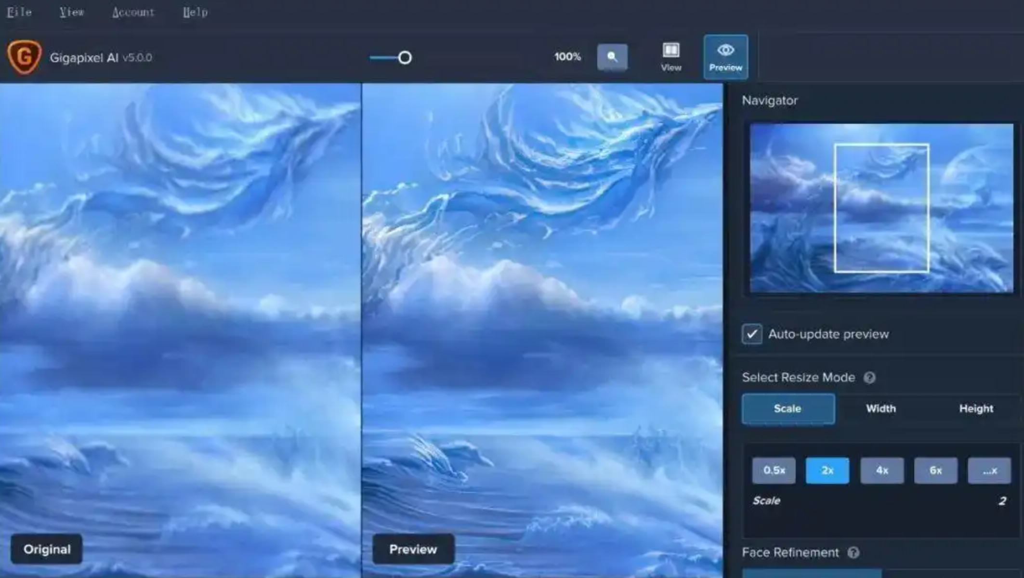Click the Gigapixel AI logo icon
The image size is (1024, 578).
tap(24, 57)
